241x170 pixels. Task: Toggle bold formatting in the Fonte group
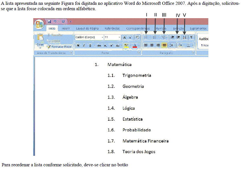tap(78, 45)
